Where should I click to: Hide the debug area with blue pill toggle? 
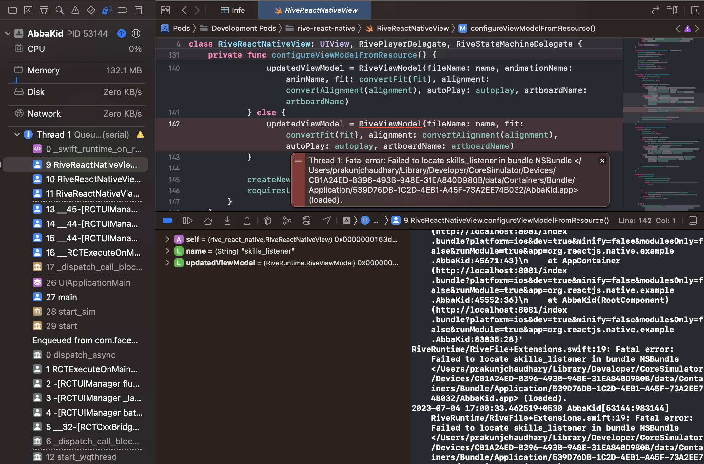tap(693, 221)
